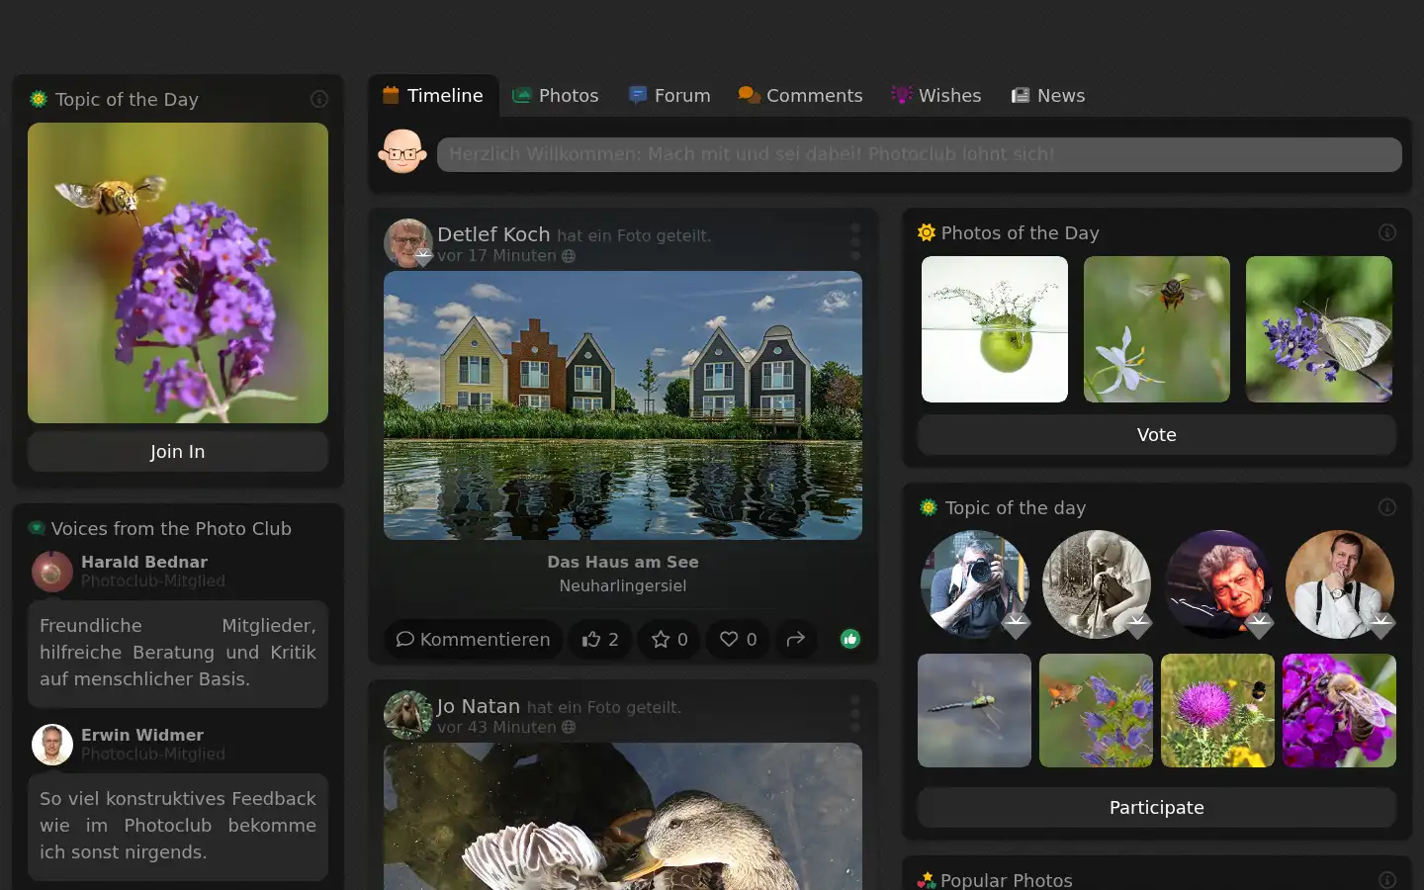The height and width of the screenshot is (890, 1424).
Task: Click the welcome message input field
Action: click(x=920, y=154)
